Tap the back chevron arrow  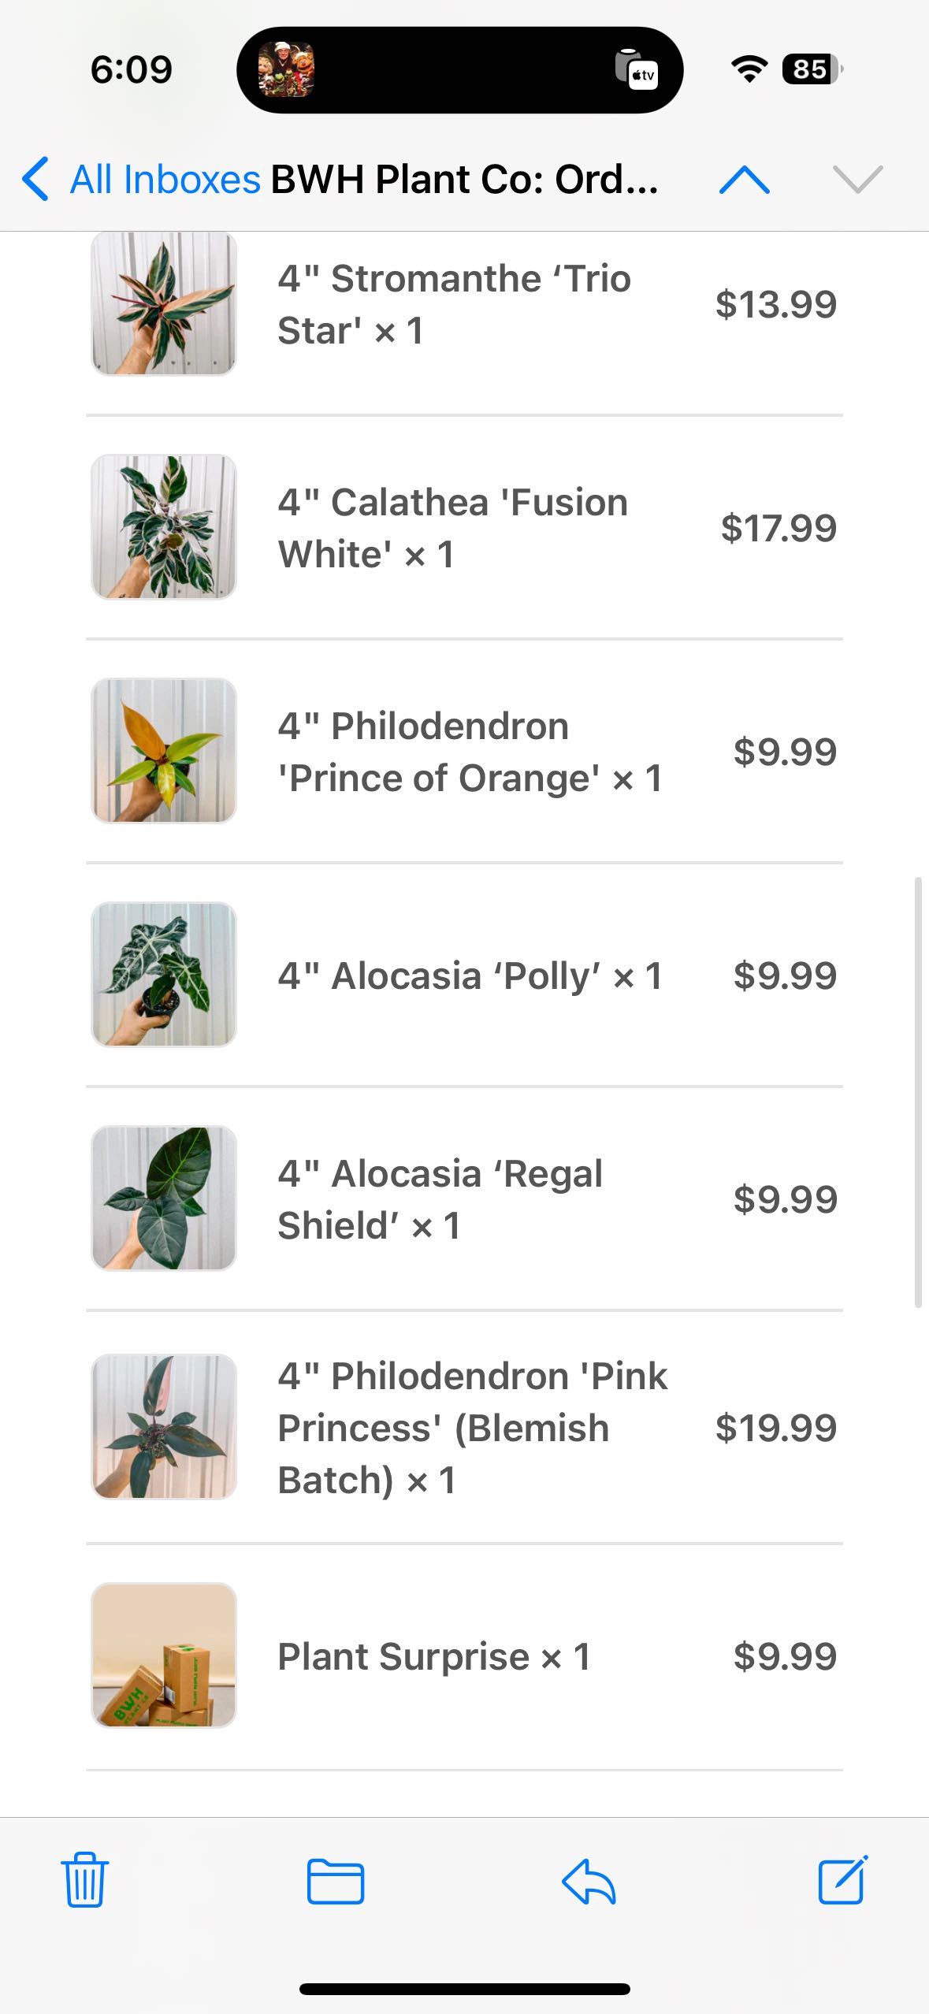[x=35, y=179]
